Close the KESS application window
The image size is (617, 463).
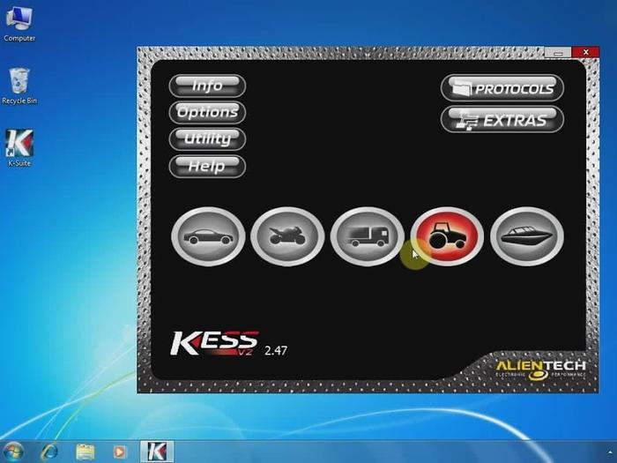[584, 53]
